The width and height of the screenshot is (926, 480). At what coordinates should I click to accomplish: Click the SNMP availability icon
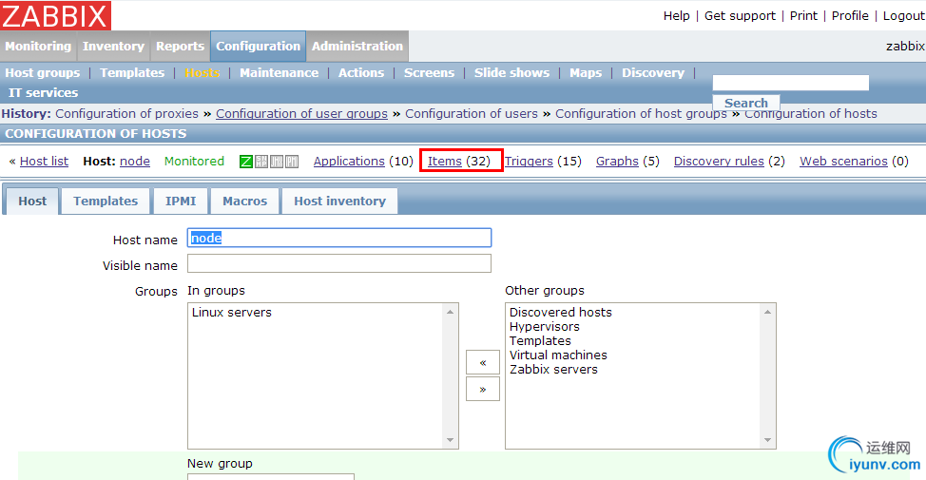point(261,162)
